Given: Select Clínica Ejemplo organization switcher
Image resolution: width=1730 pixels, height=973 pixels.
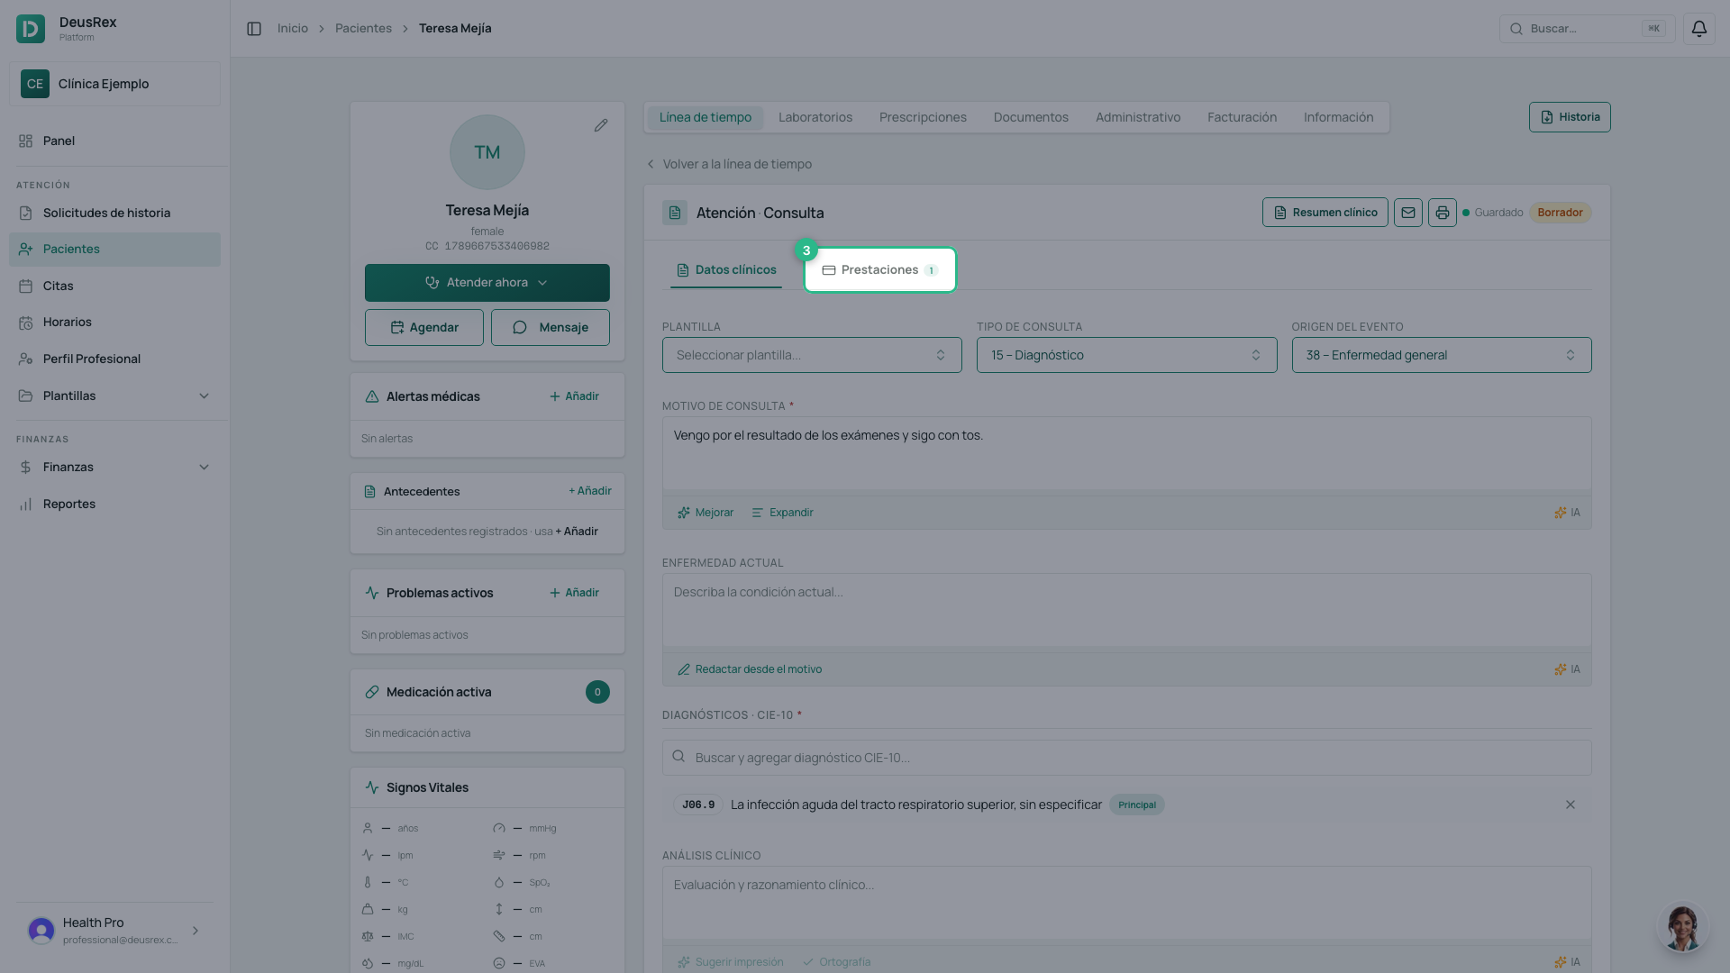Looking at the screenshot, I should pos(114,84).
